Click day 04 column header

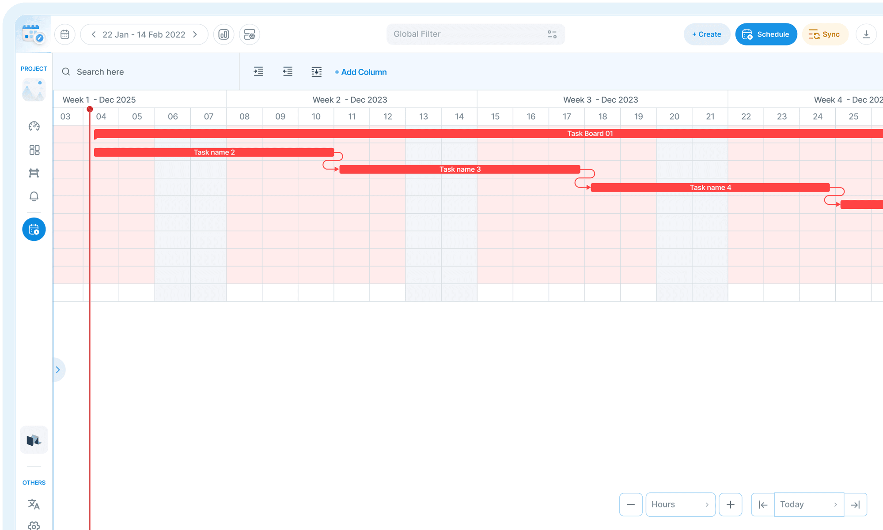[101, 117]
